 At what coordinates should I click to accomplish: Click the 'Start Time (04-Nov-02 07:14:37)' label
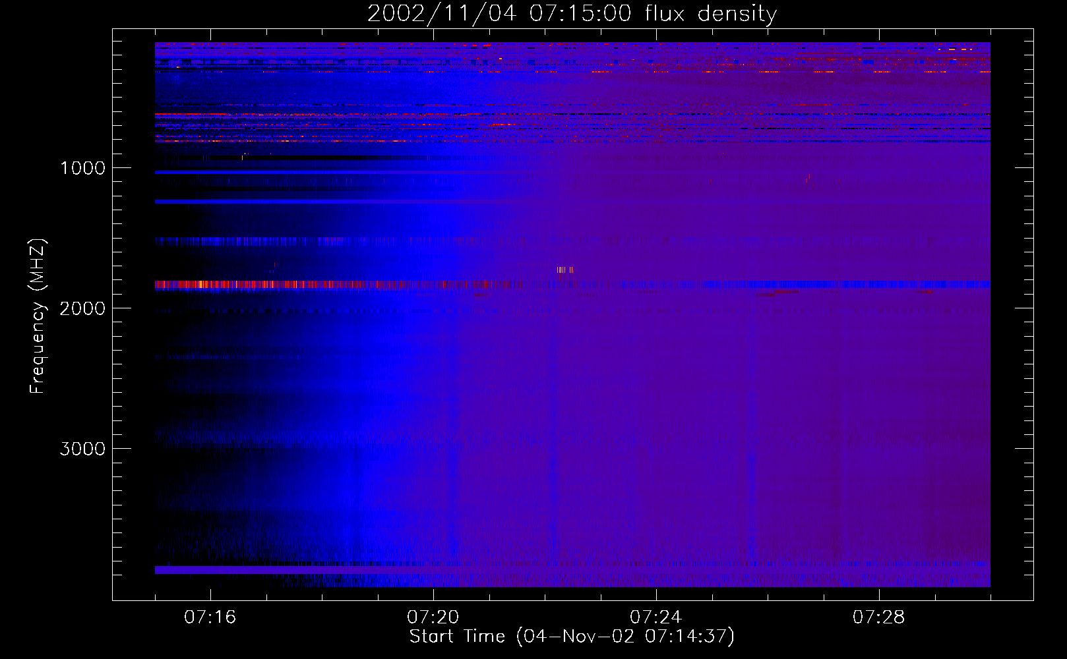pyautogui.click(x=572, y=637)
